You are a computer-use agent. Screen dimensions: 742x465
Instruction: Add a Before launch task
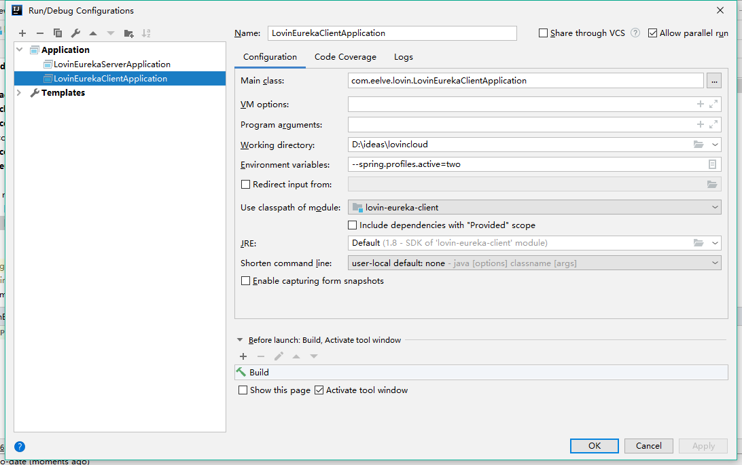coord(243,356)
